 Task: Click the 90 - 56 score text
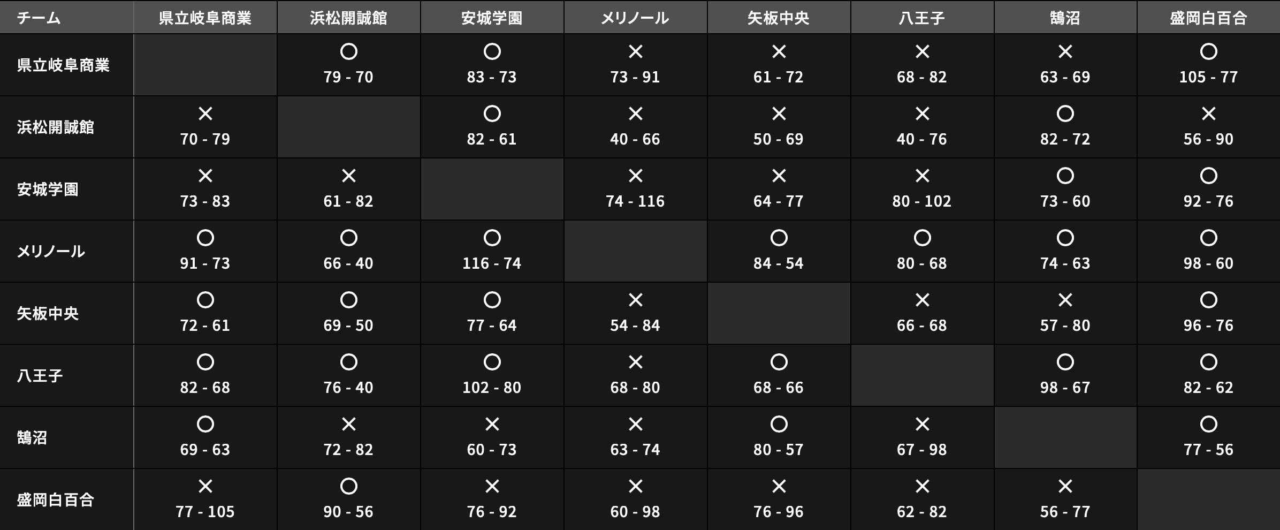point(348,512)
